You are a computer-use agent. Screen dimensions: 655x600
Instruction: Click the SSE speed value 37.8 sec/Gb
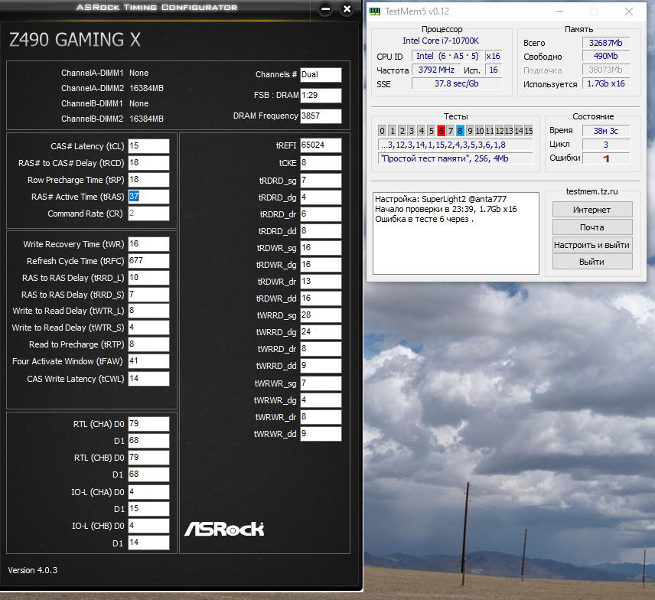click(457, 83)
